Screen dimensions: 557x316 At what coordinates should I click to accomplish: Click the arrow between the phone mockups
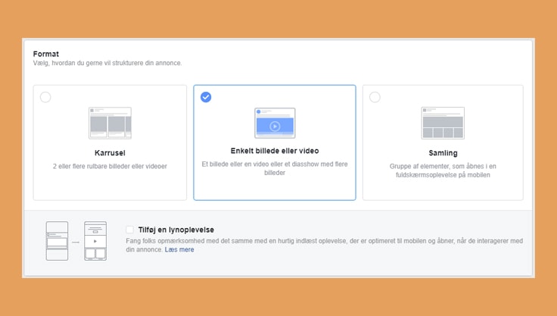(x=76, y=242)
